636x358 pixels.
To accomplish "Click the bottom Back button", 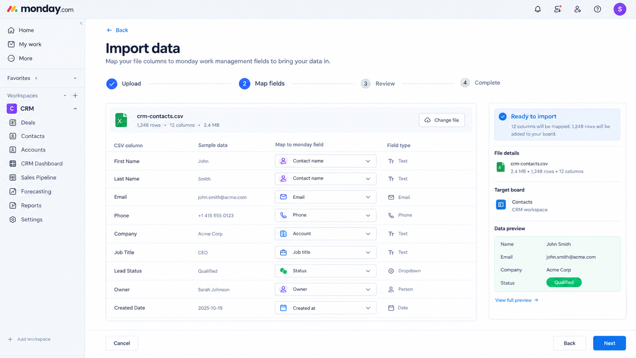I will tap(569, 343).
